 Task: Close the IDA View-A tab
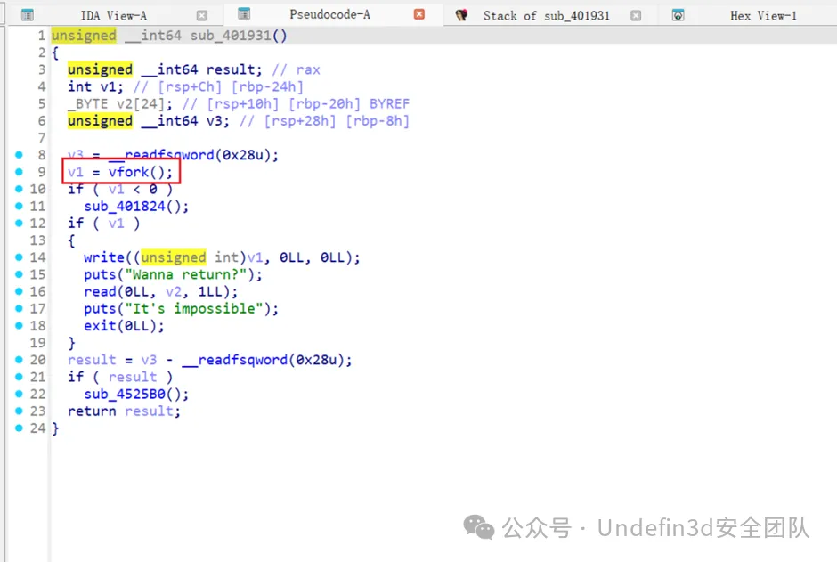point(202,15)
